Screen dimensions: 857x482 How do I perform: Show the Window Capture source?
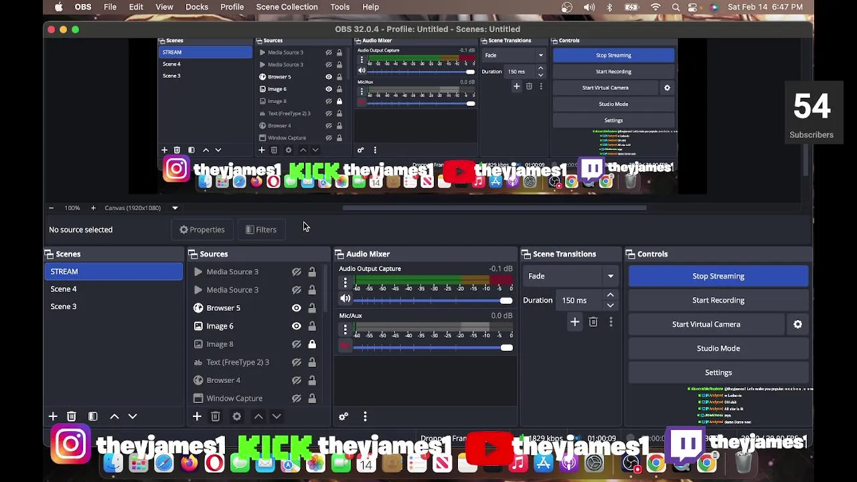(x=297, y=398)
